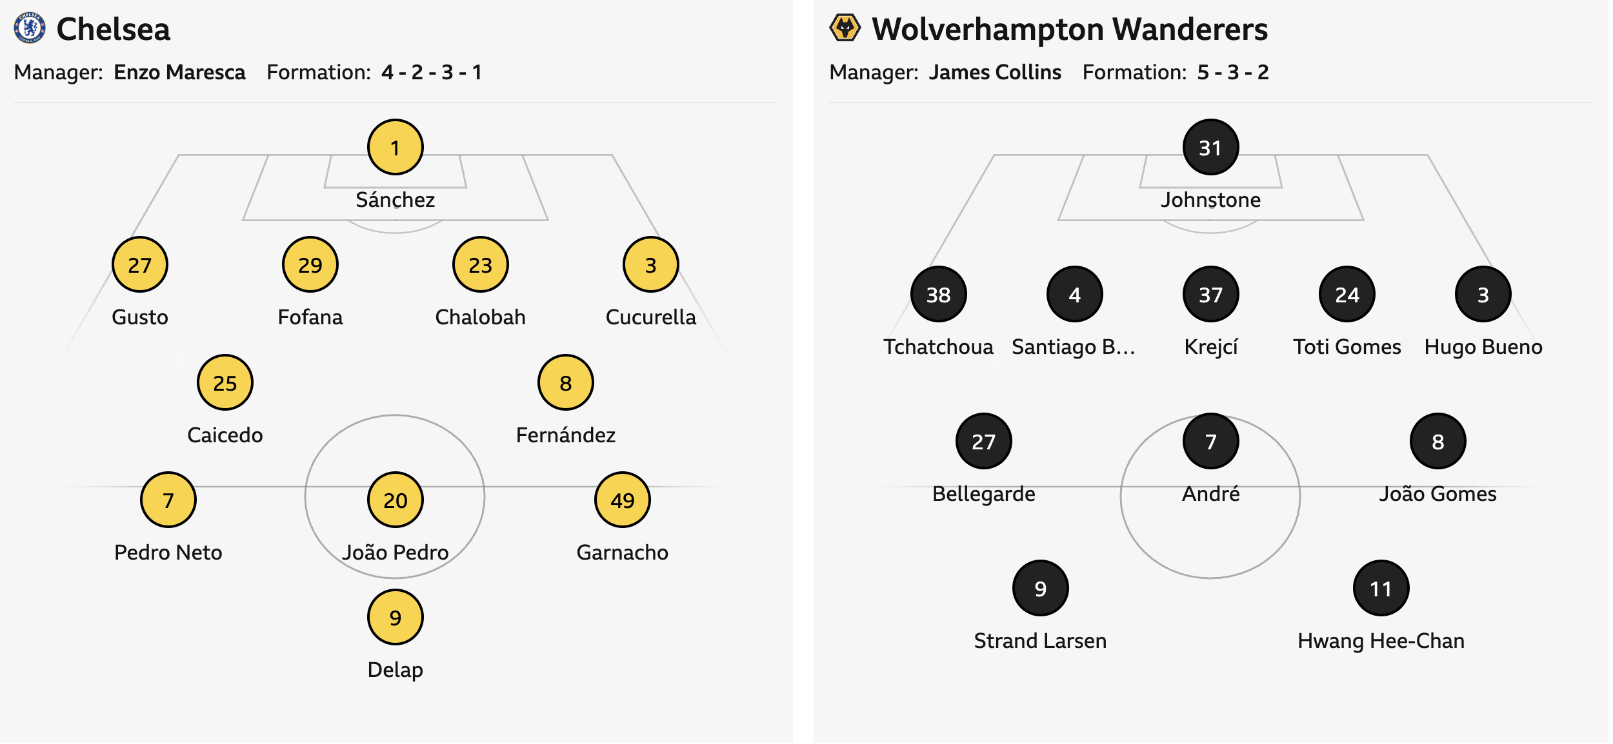Click the Chelsea club crest icon
The width and height of the screenshot is (1613, 744).
30,28
